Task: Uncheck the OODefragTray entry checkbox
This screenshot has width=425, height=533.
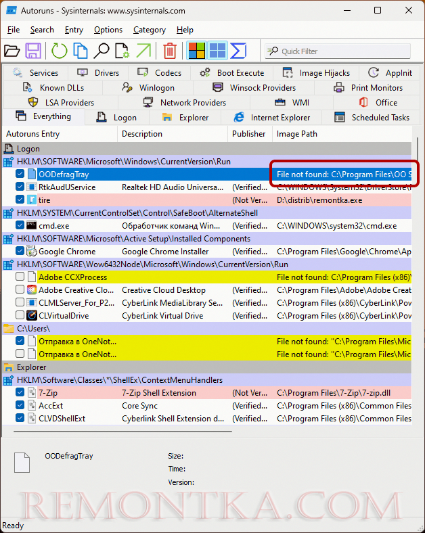Action: click(x=20, y=174)
